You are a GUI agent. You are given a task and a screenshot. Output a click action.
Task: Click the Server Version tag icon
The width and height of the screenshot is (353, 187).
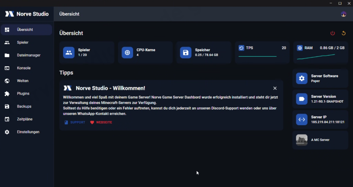[x=302, y=99]
